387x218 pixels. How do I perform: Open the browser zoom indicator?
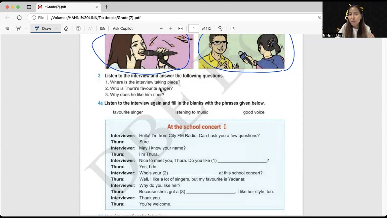point(320,18)
